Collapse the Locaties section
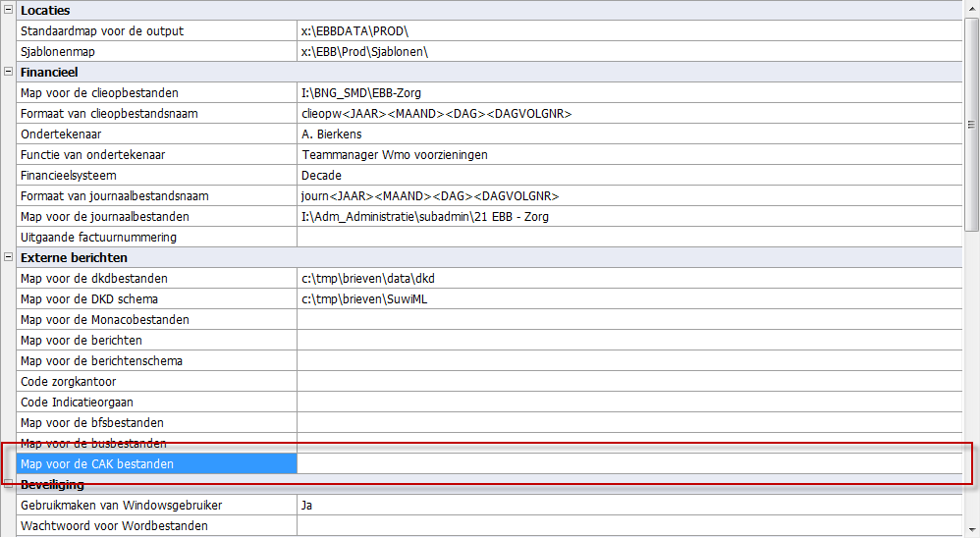Image resolution: width=980 pixels, height=538 pixels. [7, 10]
